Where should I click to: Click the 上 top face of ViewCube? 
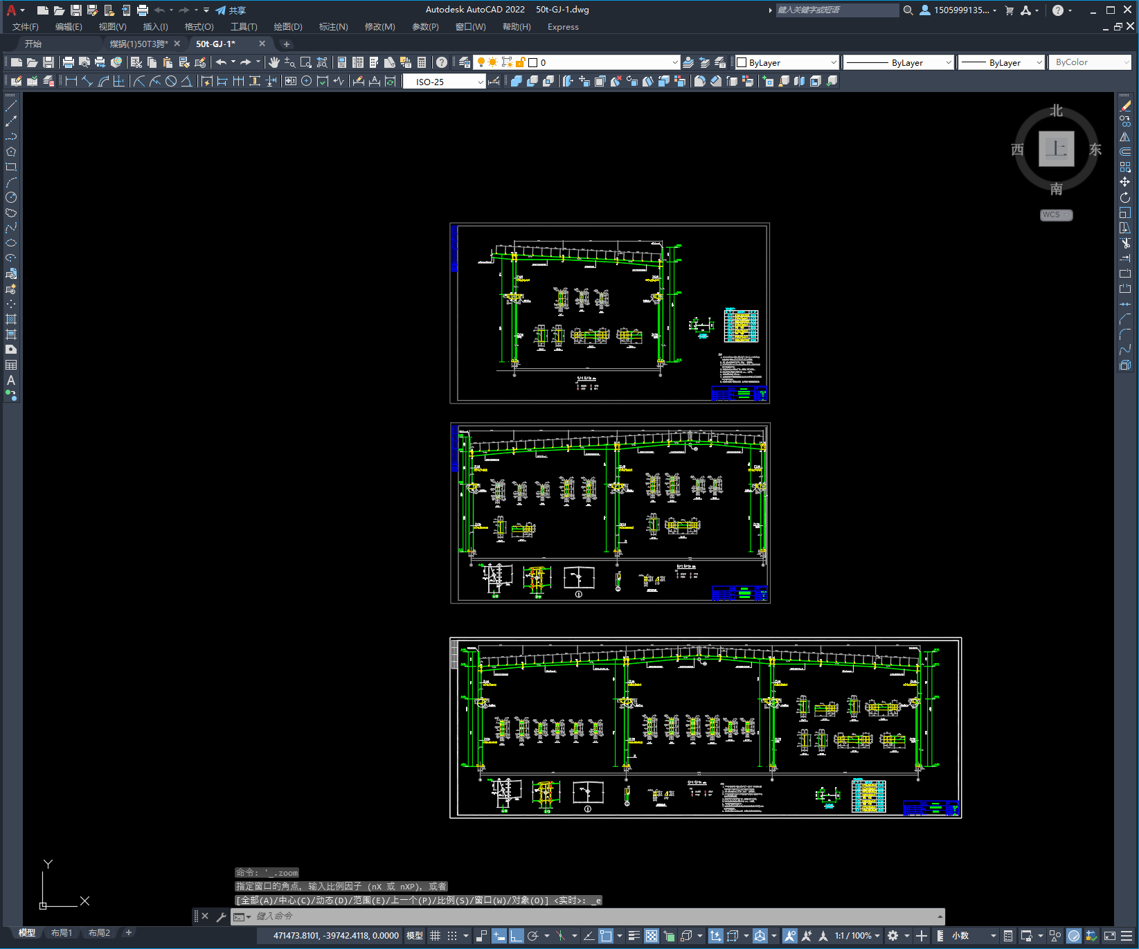tap(1057, 149)
